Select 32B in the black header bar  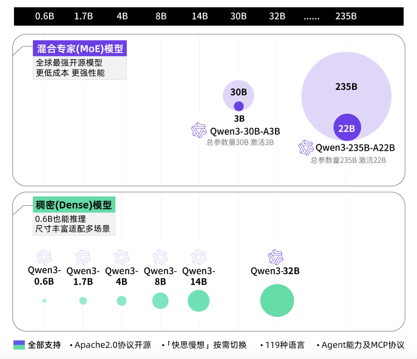click(x=277, y=16)
